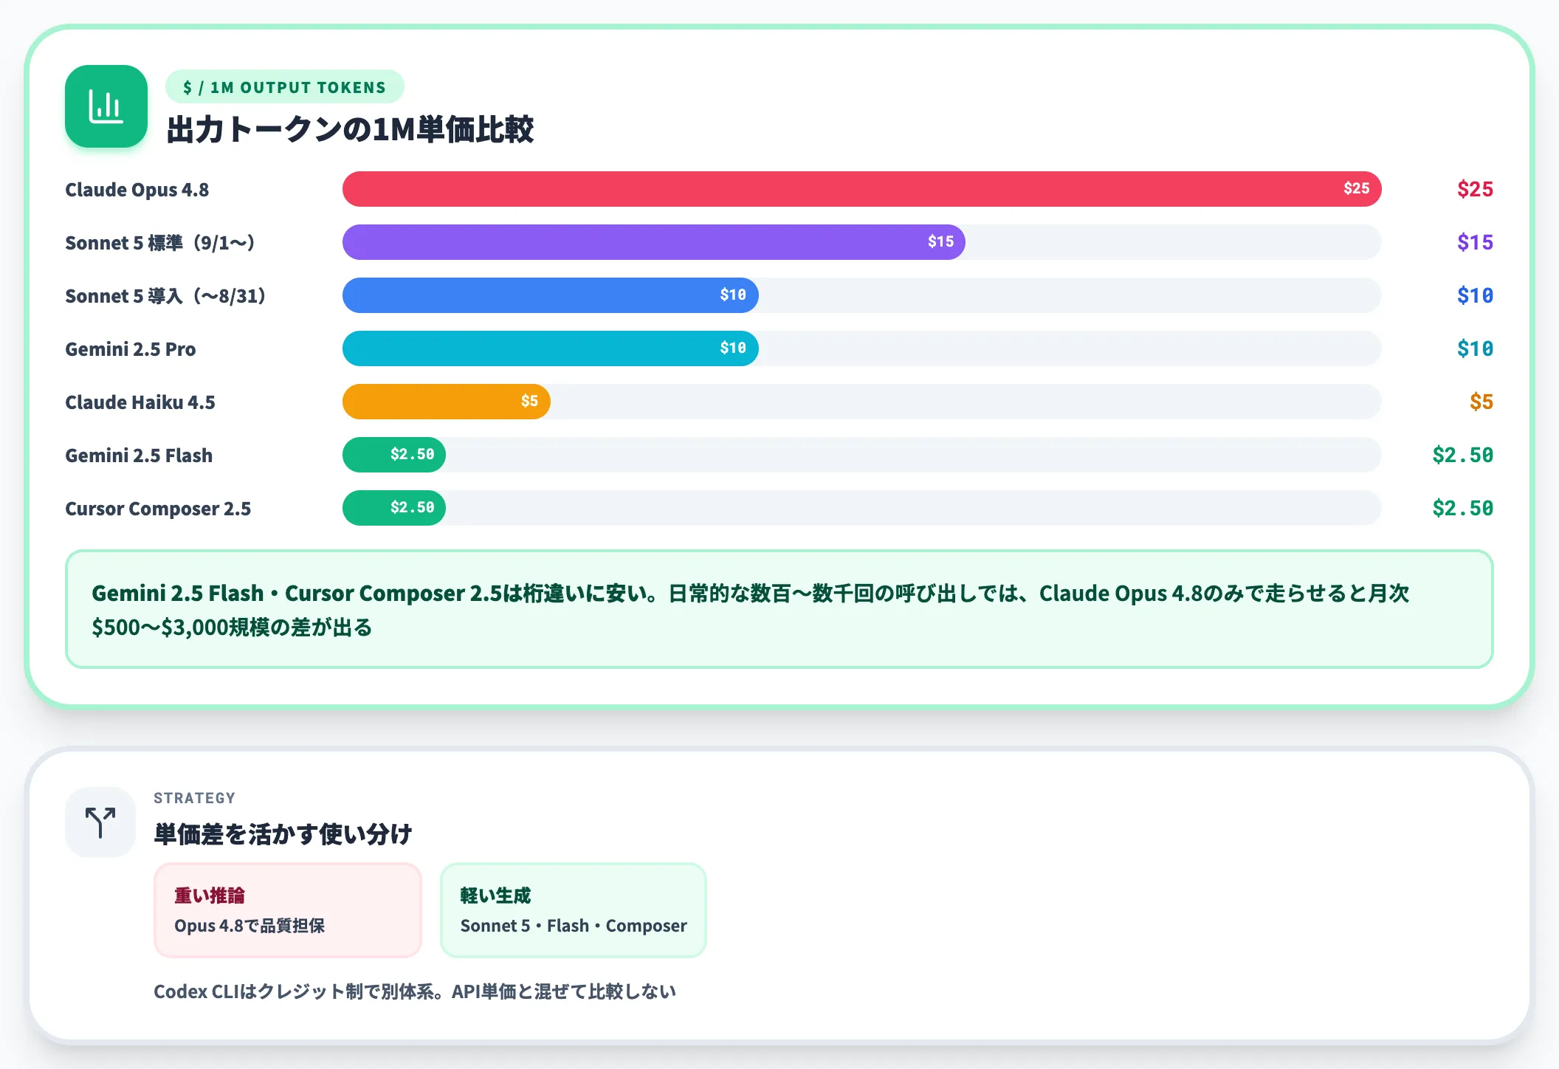Click the right-side $10 value for Sonnet 5 導入

[x=1475, y=295]
